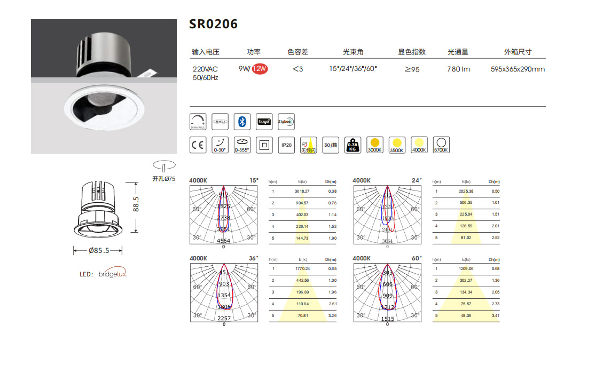Select the Tuya smart icon
611x365 pixels.
tap(264, 122)
